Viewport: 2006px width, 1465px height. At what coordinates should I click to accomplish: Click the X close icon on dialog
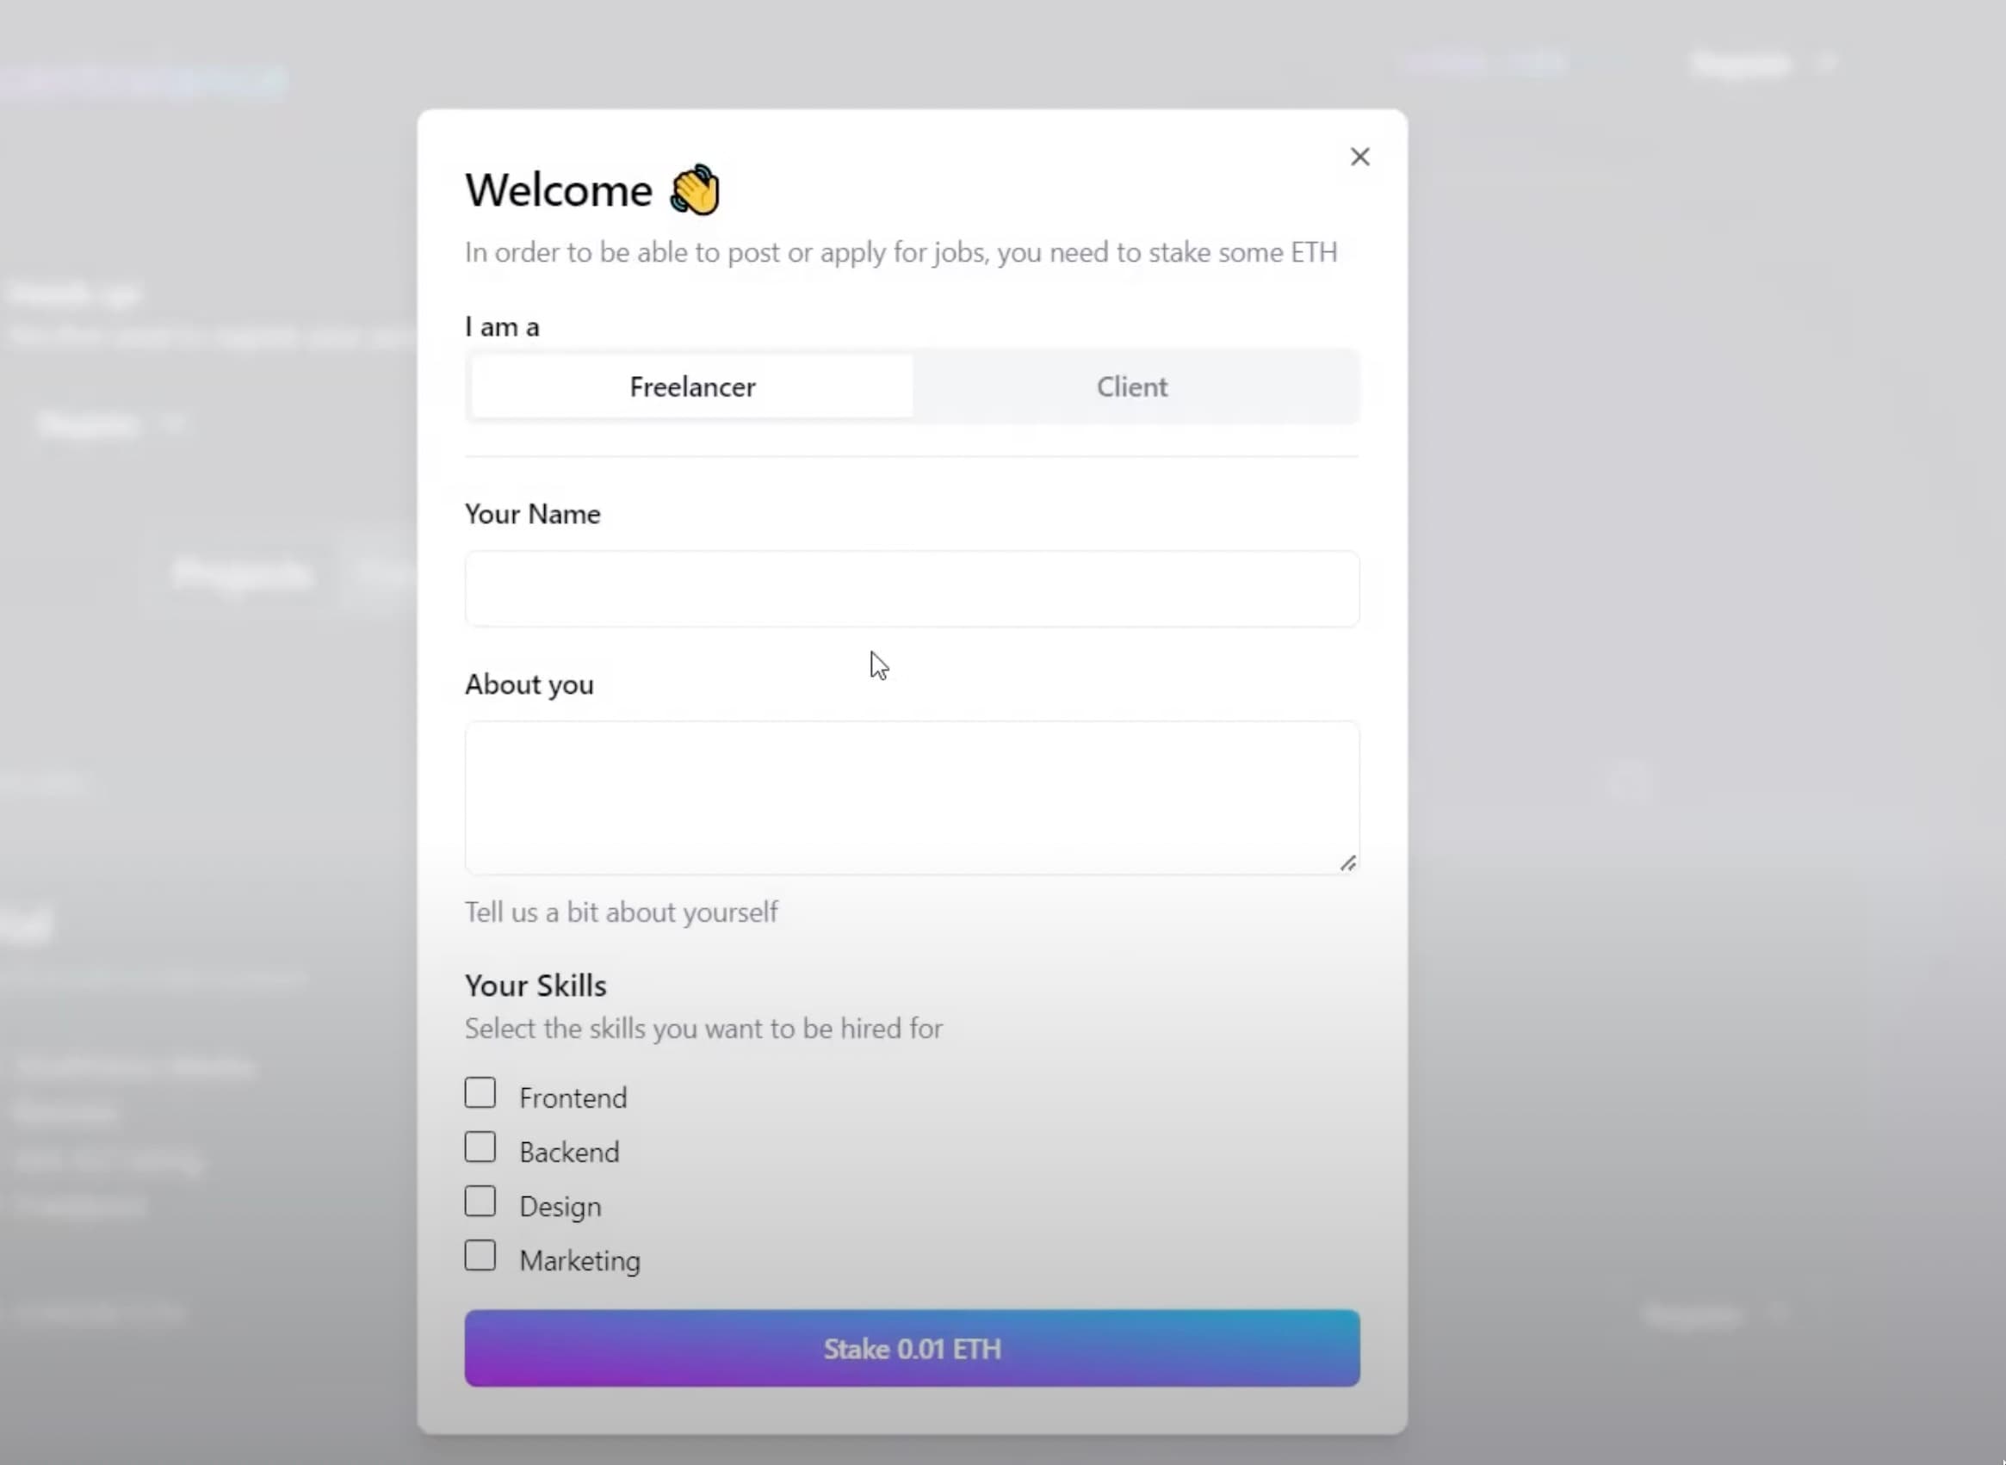pos(1358,156)
